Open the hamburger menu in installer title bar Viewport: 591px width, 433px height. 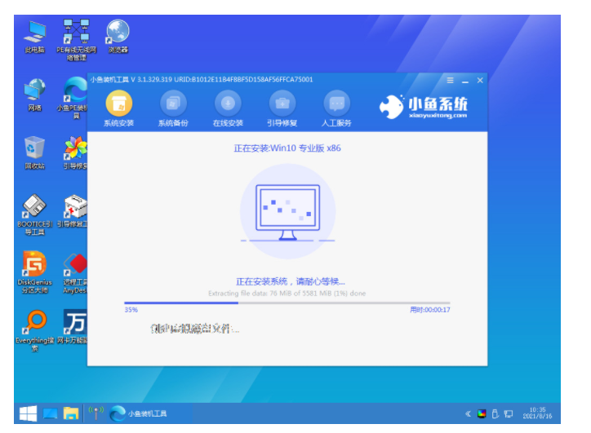pyautogui.click(x=450, y=80)
